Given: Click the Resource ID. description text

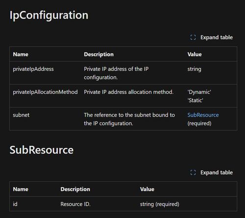Looking at the screenshot, I should tap(75, 204).
